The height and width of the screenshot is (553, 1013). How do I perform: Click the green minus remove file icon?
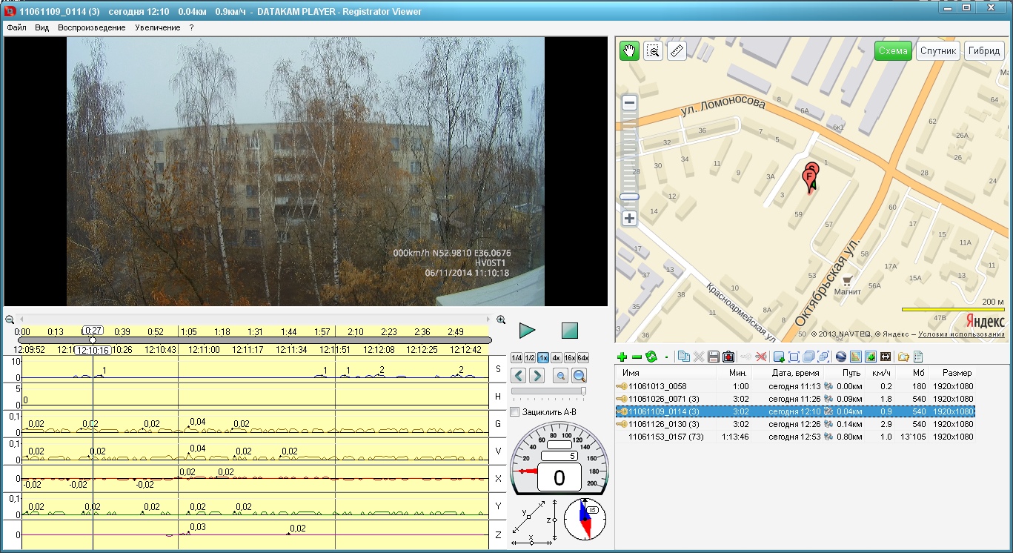(637, 357)
